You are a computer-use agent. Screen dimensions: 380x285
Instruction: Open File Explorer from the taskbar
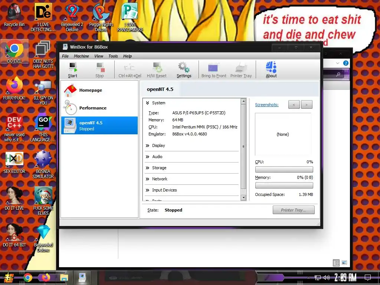[x=64, y=278]
